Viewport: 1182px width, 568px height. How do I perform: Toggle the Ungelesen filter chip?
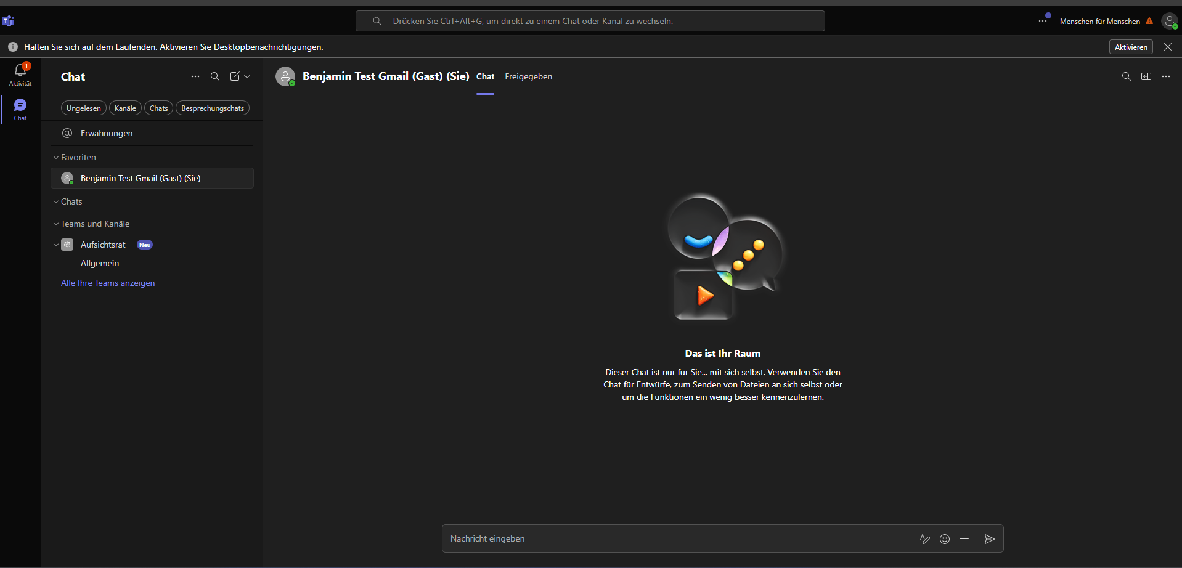[83, 108]
